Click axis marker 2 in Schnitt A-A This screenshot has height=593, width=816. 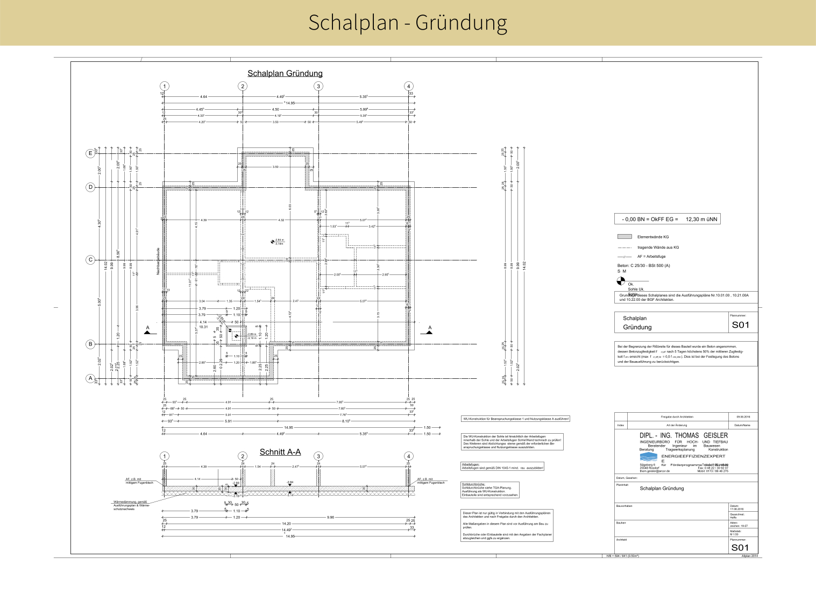click(243, 456)
